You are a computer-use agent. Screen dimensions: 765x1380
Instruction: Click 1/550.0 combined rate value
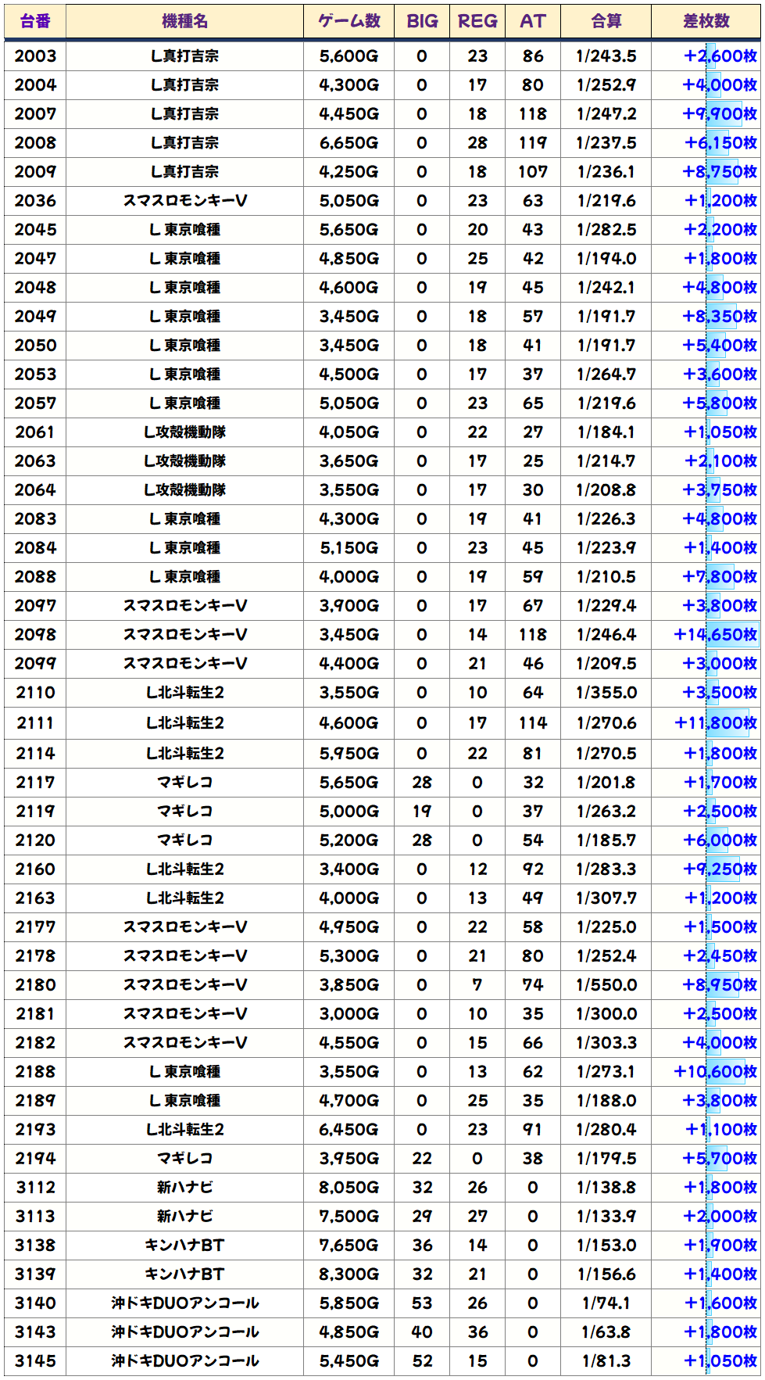click(606, 985)
